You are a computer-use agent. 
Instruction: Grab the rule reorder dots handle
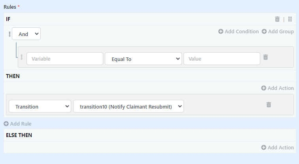[x=290, y=19]
